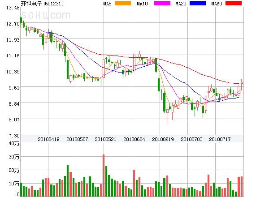Click the 20180703 date label

tap(191, 139)
